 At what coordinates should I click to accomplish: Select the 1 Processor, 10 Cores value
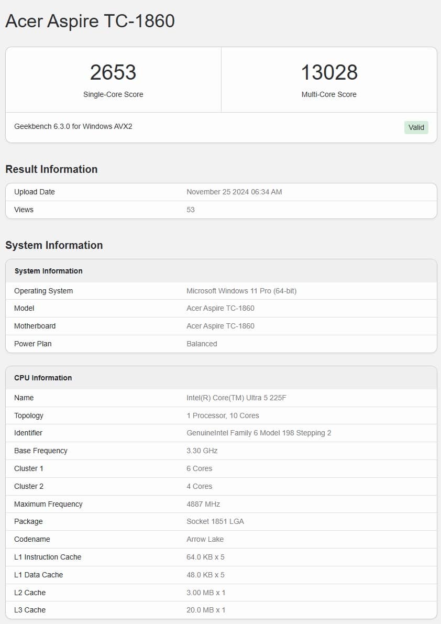pos(223,415)
